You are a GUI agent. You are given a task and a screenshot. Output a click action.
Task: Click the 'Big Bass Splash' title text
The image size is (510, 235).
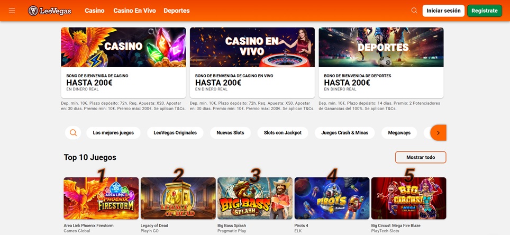[232, 225]
